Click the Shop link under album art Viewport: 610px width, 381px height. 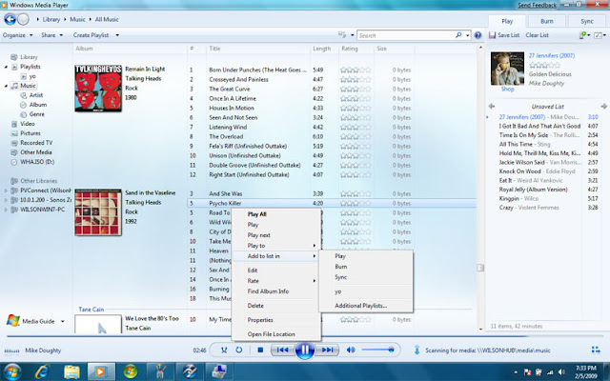point(507,89)
